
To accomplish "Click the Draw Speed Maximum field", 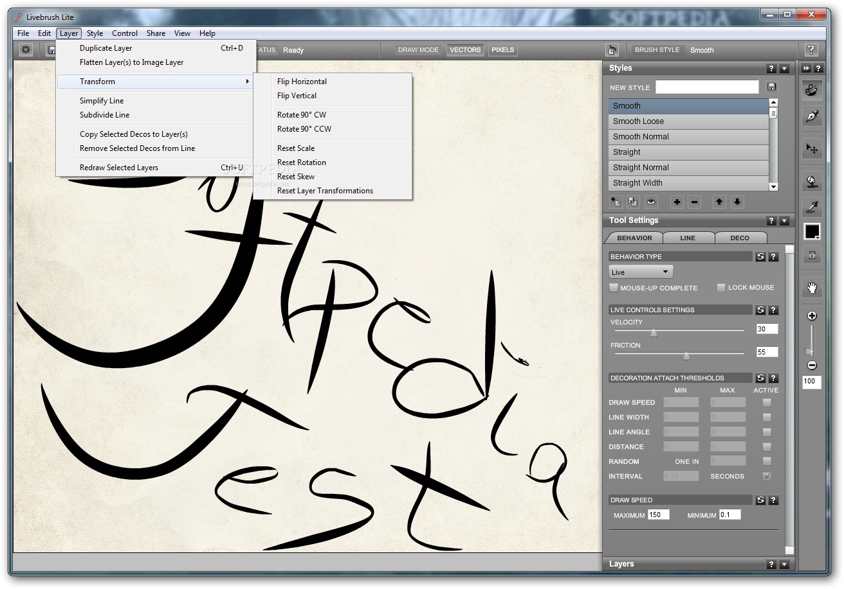I will 658,515.
